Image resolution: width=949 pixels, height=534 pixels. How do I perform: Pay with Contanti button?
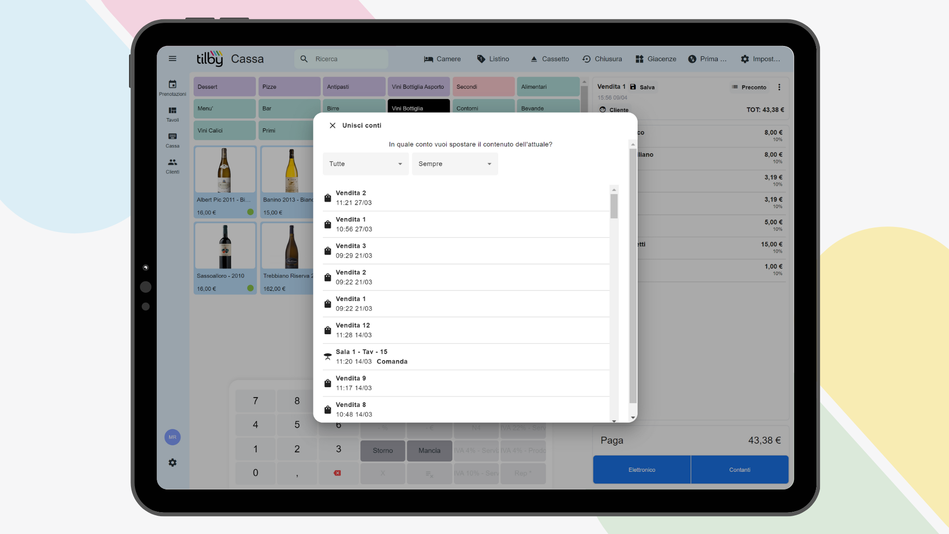[739, 470]
